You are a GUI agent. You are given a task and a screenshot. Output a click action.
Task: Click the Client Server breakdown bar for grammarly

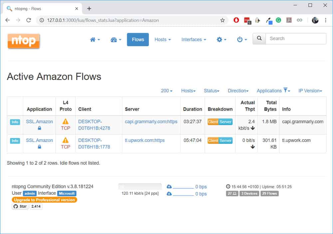pos(220,122)
